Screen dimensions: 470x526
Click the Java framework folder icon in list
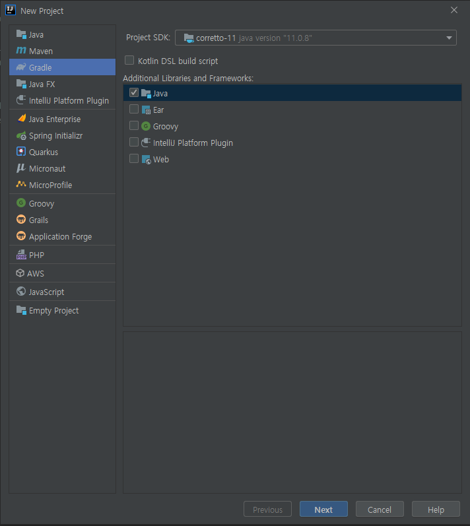(146, 93)
